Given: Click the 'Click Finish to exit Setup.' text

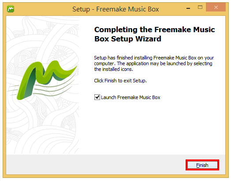Looking at the screenshot, I should (x=120, y=81).
